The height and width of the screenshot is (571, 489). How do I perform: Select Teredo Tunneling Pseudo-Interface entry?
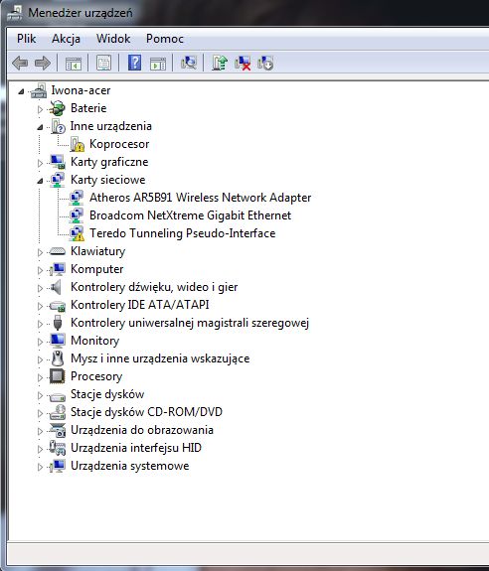(183, 233)
